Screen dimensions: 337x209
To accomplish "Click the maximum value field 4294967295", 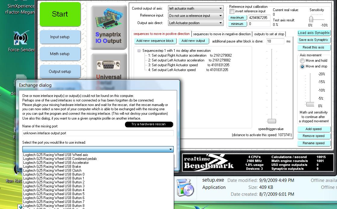I will tap(259, 18).
